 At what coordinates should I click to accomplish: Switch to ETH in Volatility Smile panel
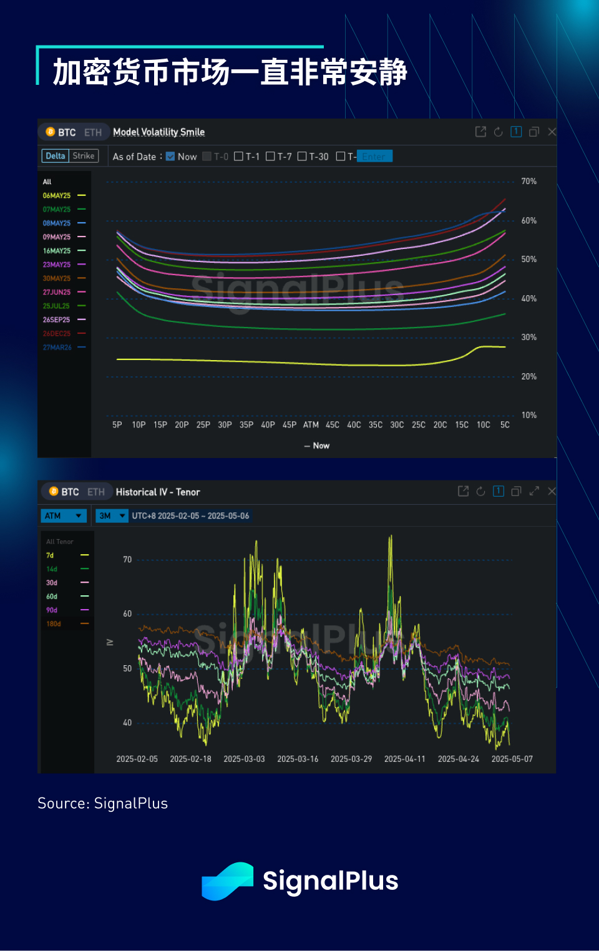(x=93, y=132)
